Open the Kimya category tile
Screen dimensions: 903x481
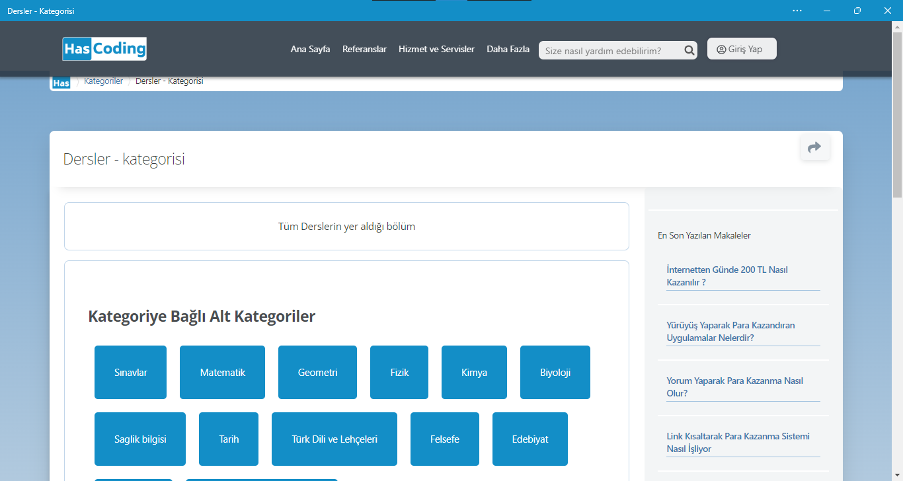[474, 373]
